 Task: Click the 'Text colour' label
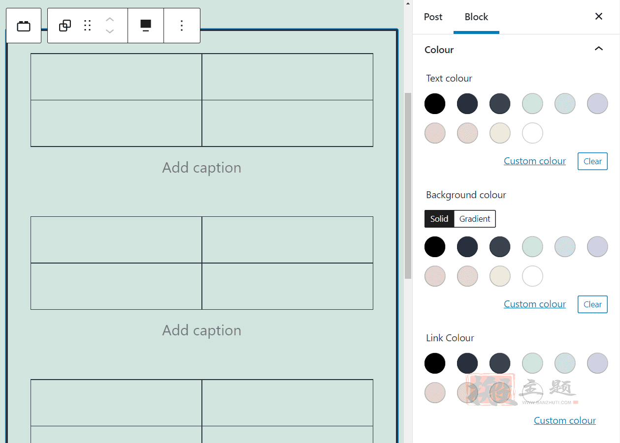click(449, 78)
